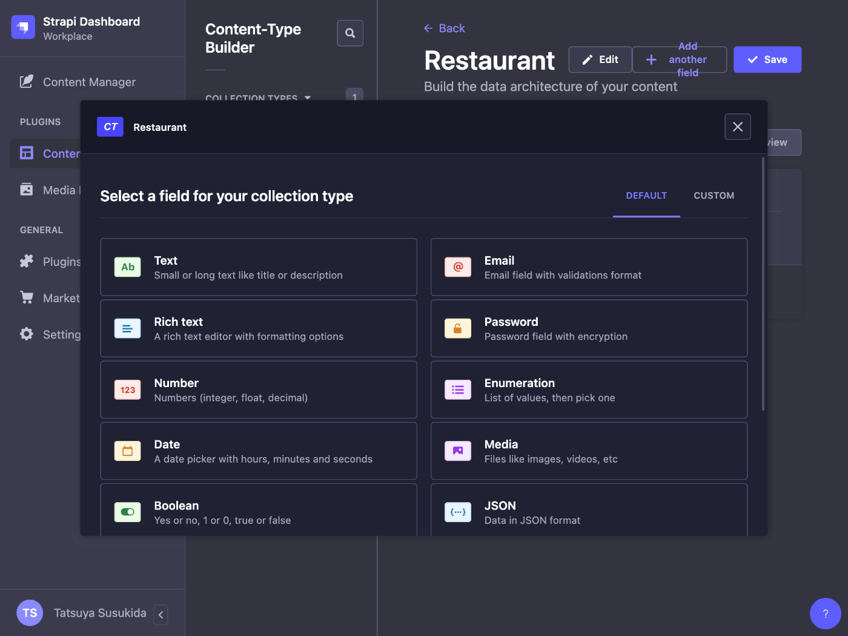Click the TS user avatar
Viewport: 848px width, 636px height.
[30, 613]
